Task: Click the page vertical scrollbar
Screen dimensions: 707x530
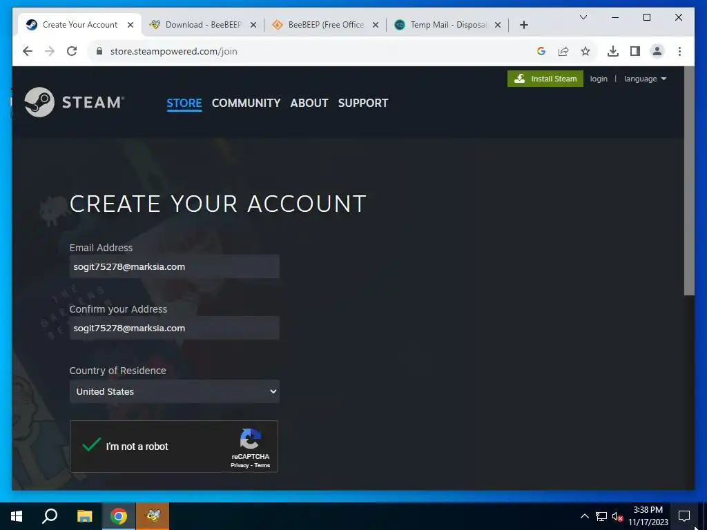Action: (689, 181)
